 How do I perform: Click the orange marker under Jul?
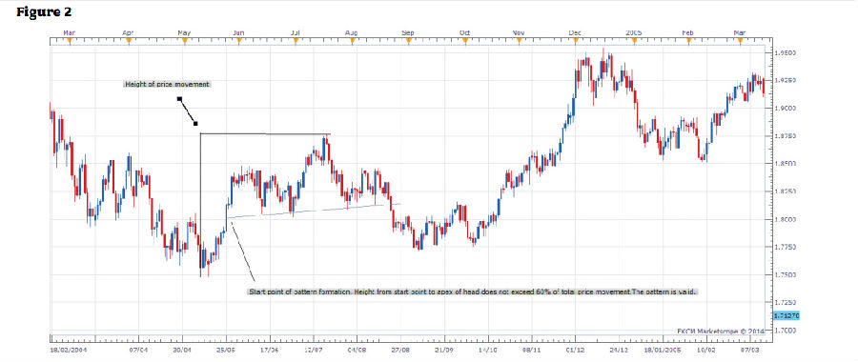(296, 40)
